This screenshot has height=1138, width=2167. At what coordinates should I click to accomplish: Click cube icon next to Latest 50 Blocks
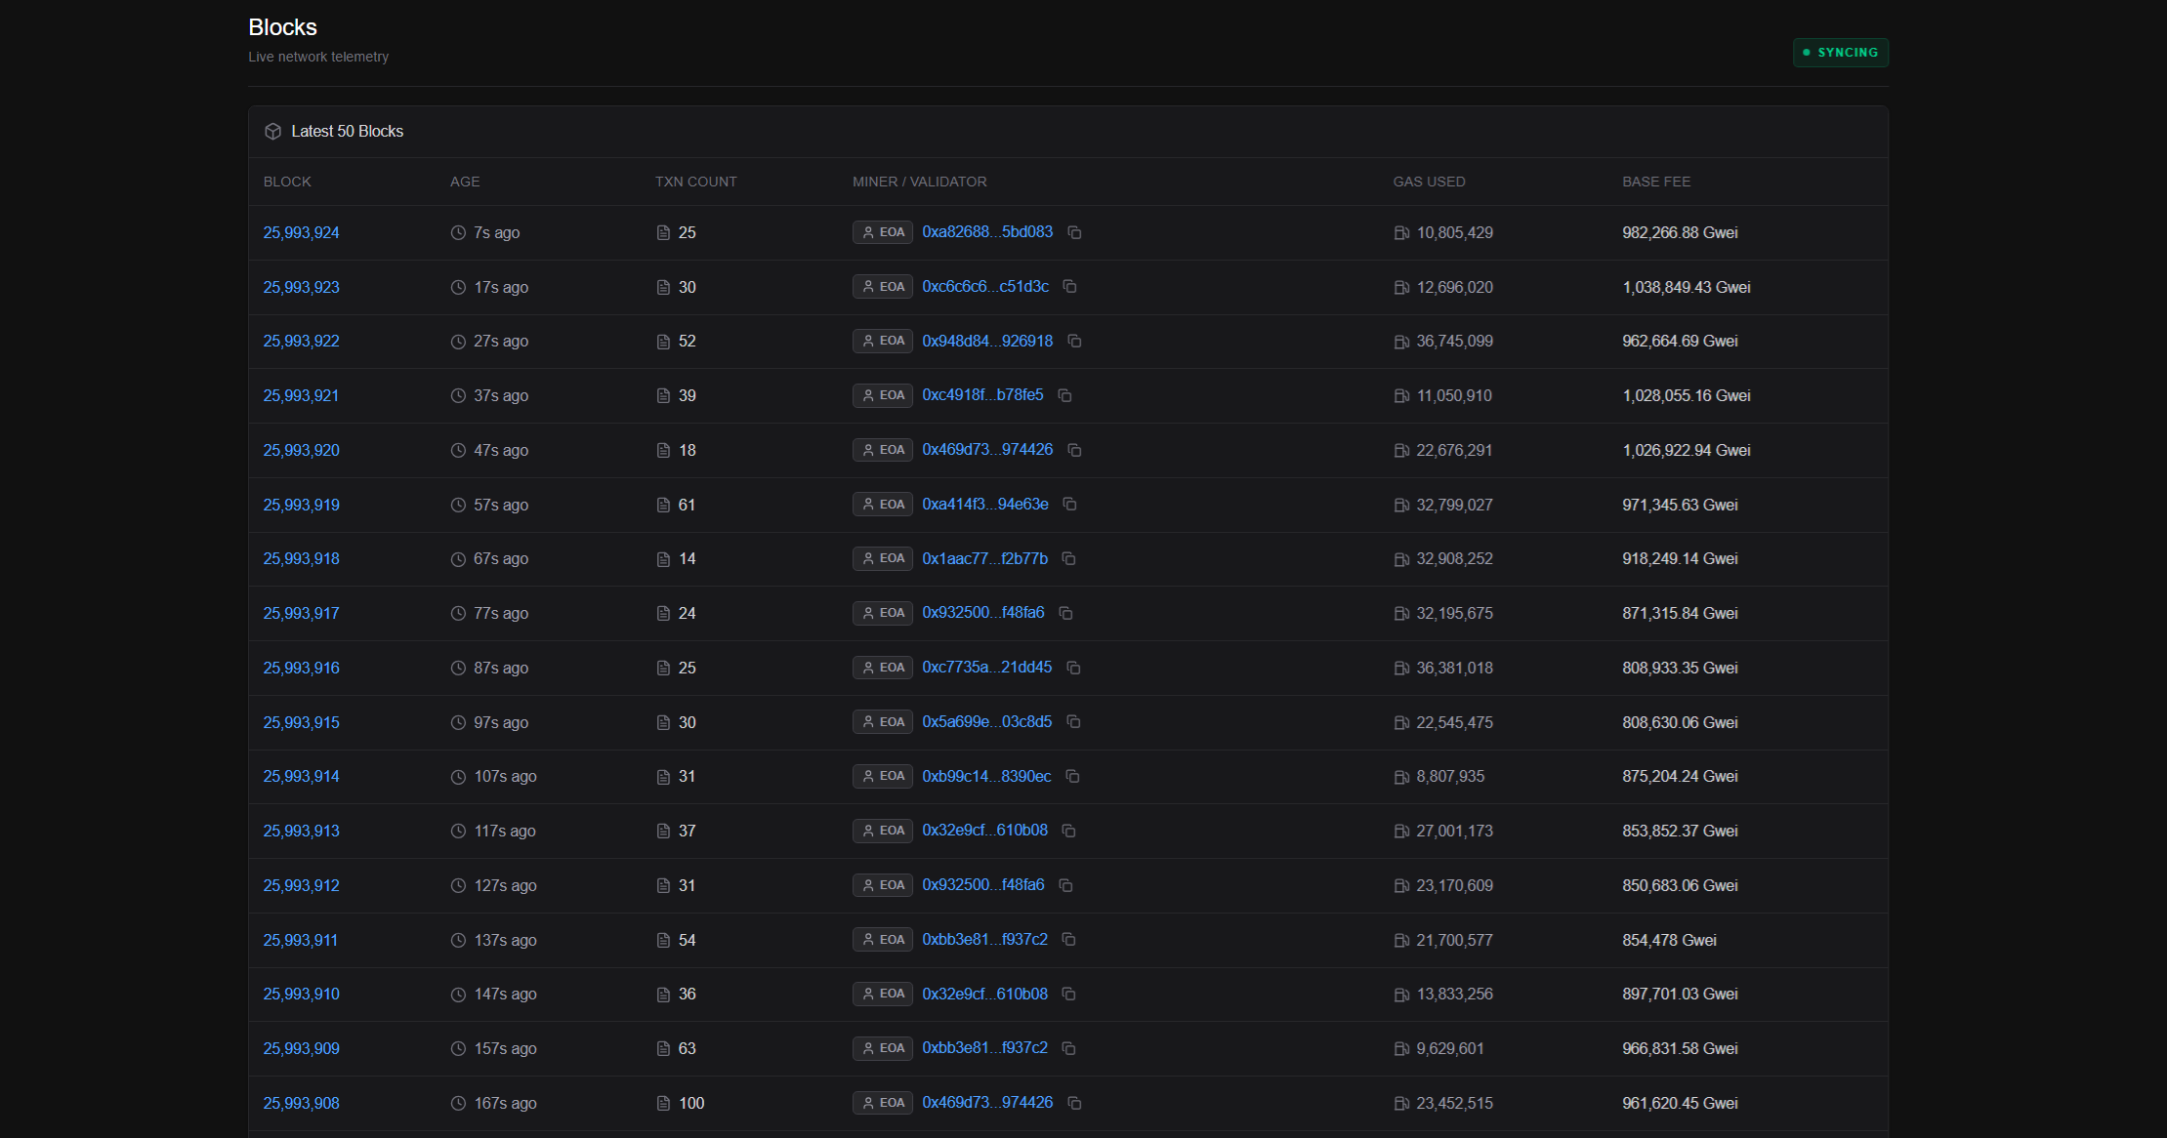click(x=273, y=132)
